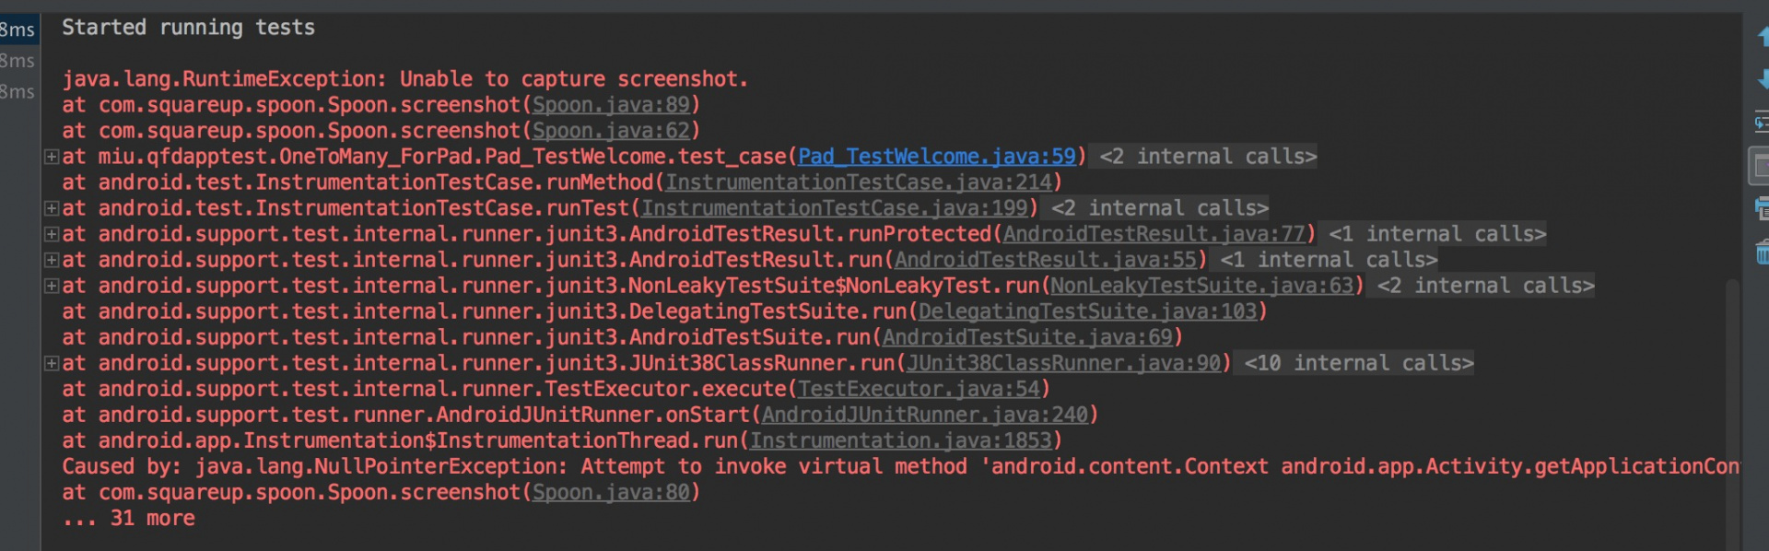Expand folded calls at InstrumentationTestCase.runTest line
Image resolution: width=1769 pixels, height=551 pixels.
pyautogui.click(x=53, y=208)
